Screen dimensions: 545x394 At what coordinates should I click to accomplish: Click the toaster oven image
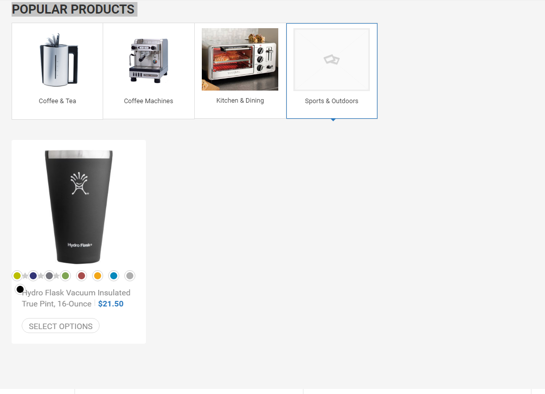pos(240,59)
